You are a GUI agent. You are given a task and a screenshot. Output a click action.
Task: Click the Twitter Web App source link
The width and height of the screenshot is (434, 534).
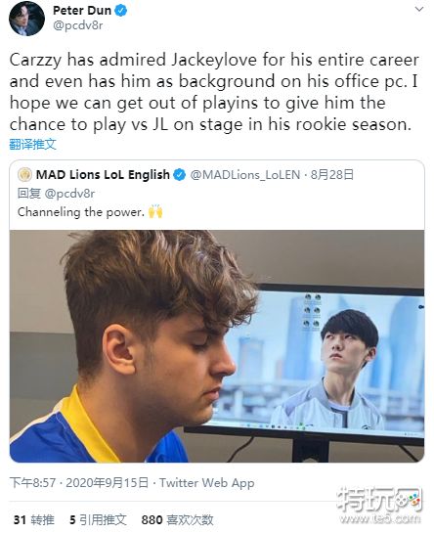(207, 482)
